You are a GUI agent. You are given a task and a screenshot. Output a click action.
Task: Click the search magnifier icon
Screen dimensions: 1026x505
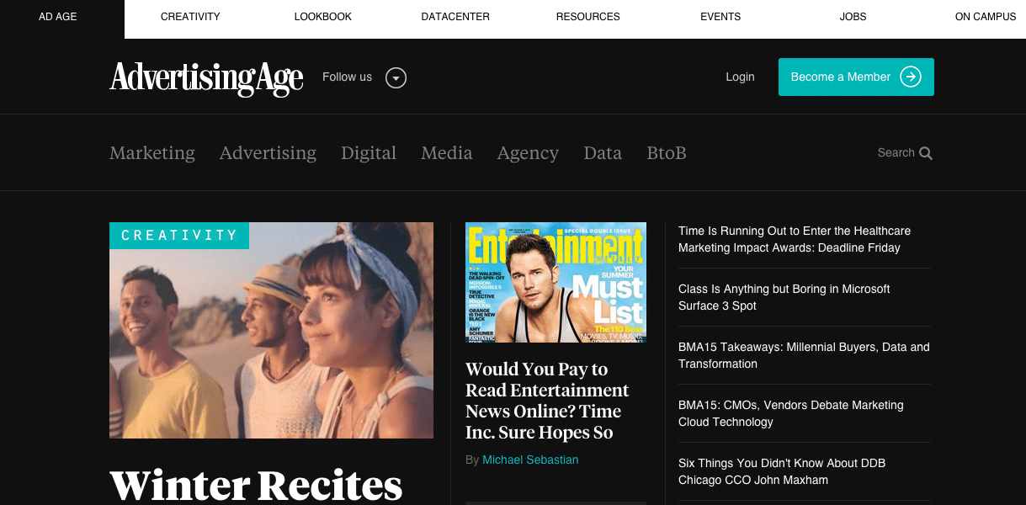pyautogui.click(x=926, y=153)
